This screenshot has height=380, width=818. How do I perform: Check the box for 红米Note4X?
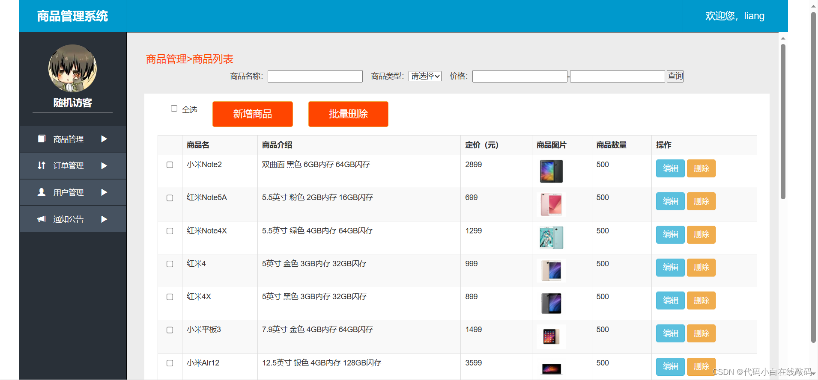170,231
